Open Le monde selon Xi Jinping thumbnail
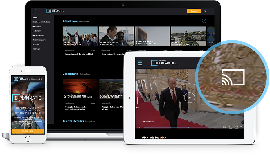 (x=188, y=36)
